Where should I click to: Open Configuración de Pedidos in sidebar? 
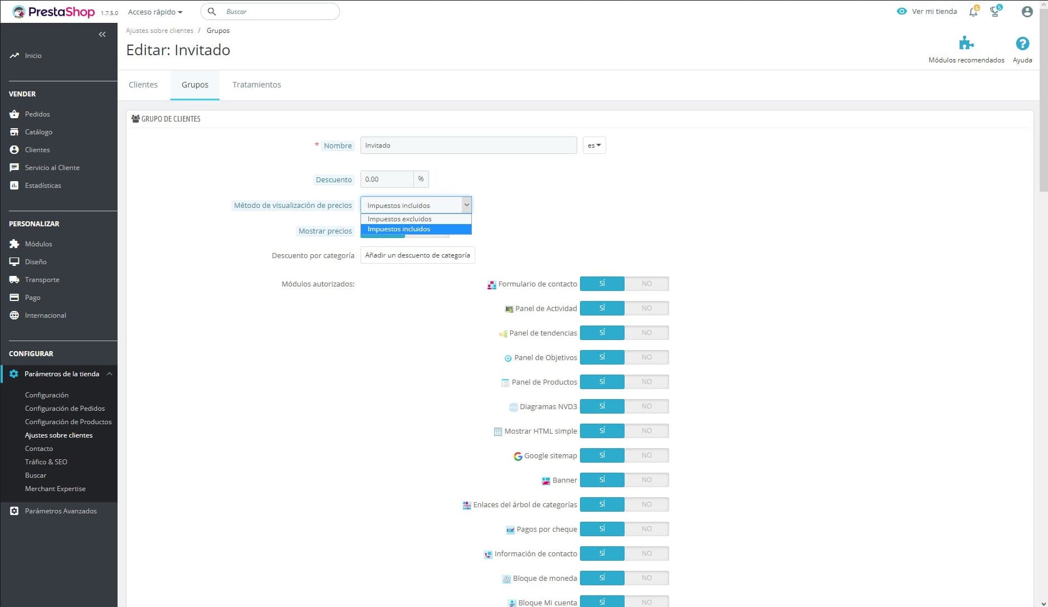[65, 409]
